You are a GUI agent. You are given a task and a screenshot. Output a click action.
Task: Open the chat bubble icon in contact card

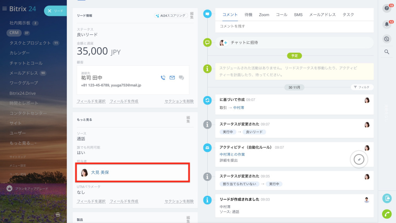(181, 77)
